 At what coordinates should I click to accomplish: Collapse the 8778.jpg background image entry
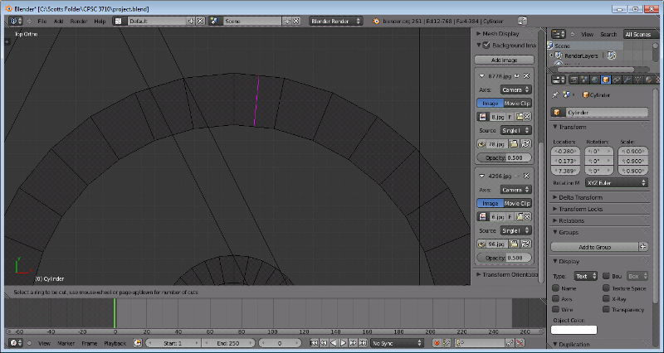tap(482, 76)
